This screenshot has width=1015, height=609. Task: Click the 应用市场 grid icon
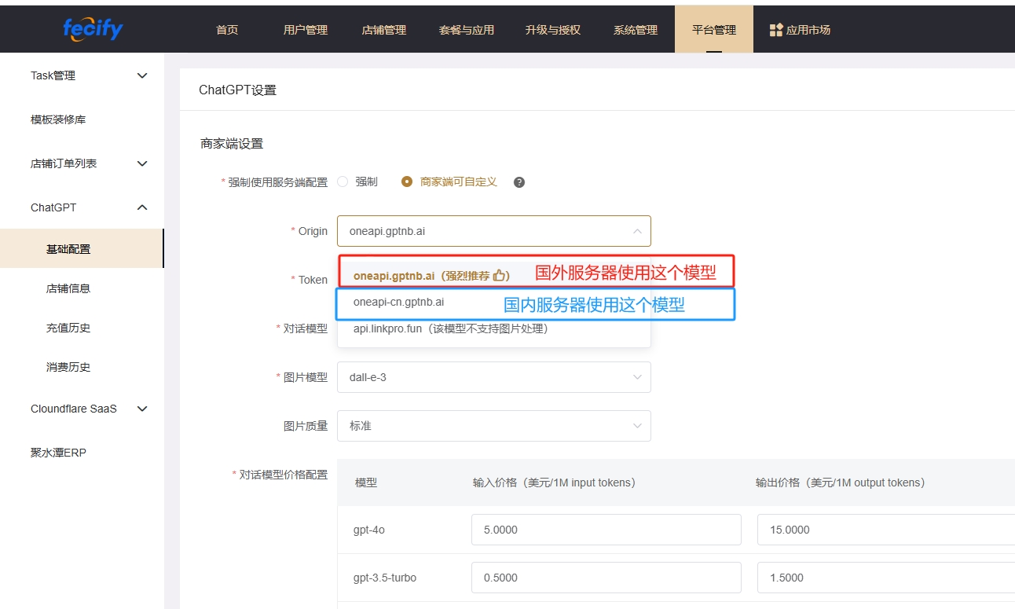tap(776, 30)
